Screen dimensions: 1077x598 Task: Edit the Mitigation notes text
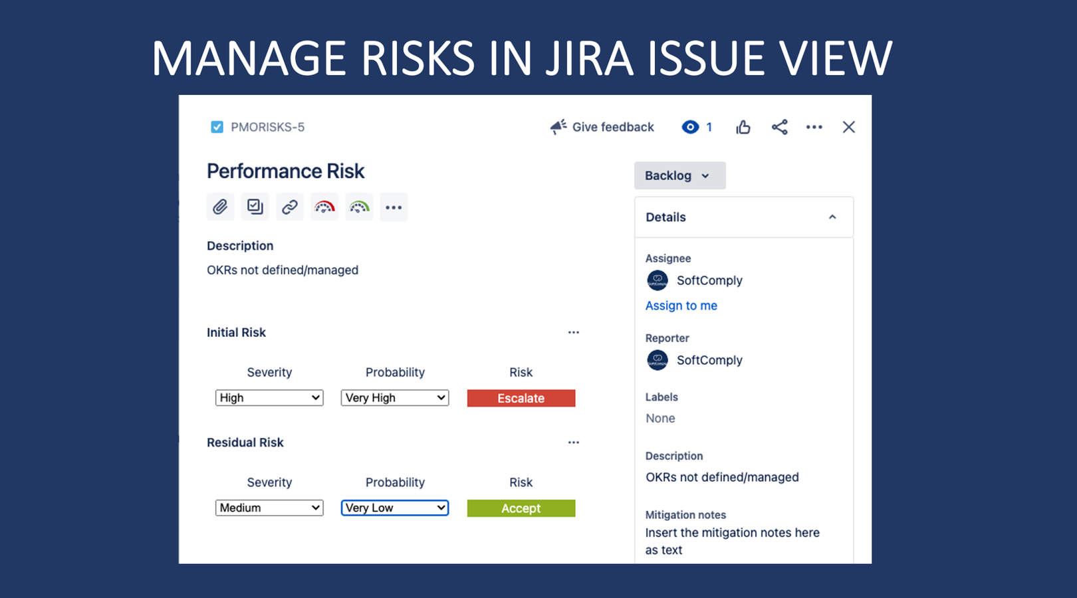pyautogui.click(x=733, y=541)
